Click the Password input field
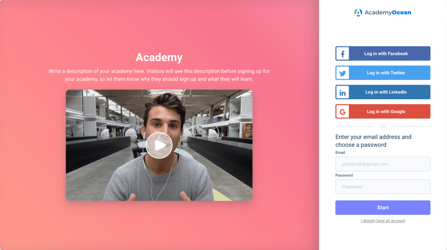 (383, 187)
